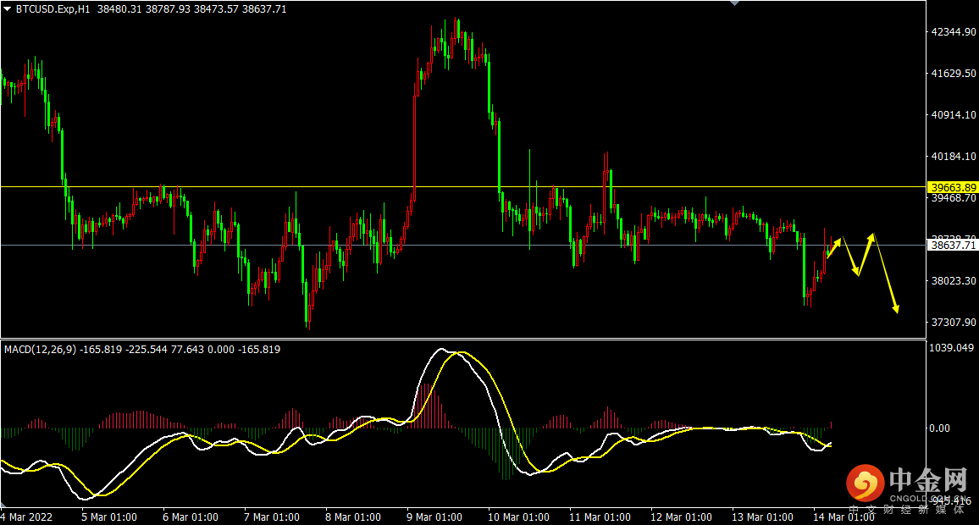Click the 38637.71 current price label

pyautogui.click(x=953, y=246)
